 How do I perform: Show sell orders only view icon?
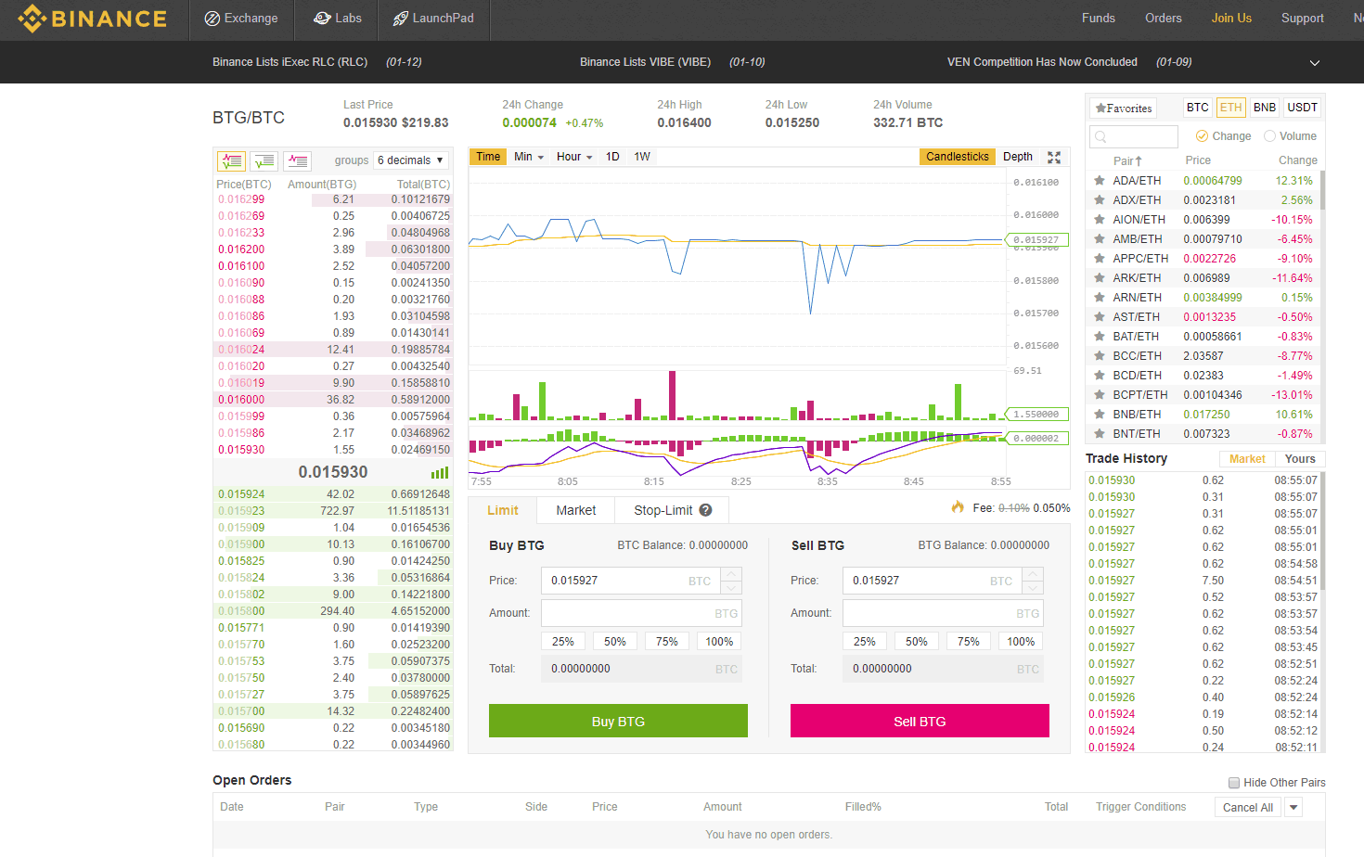click(x=297, y=160)
